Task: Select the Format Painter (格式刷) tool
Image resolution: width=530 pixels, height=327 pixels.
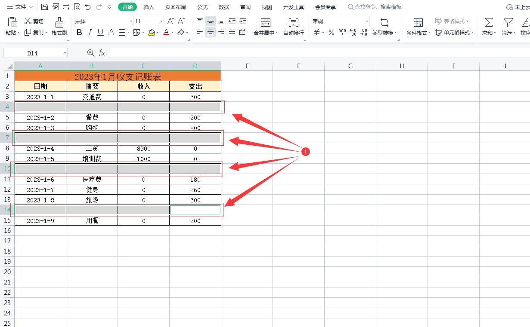Action: pos(59,26)
